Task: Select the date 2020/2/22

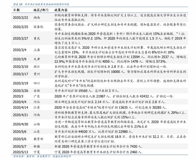Action: point(20,18)
